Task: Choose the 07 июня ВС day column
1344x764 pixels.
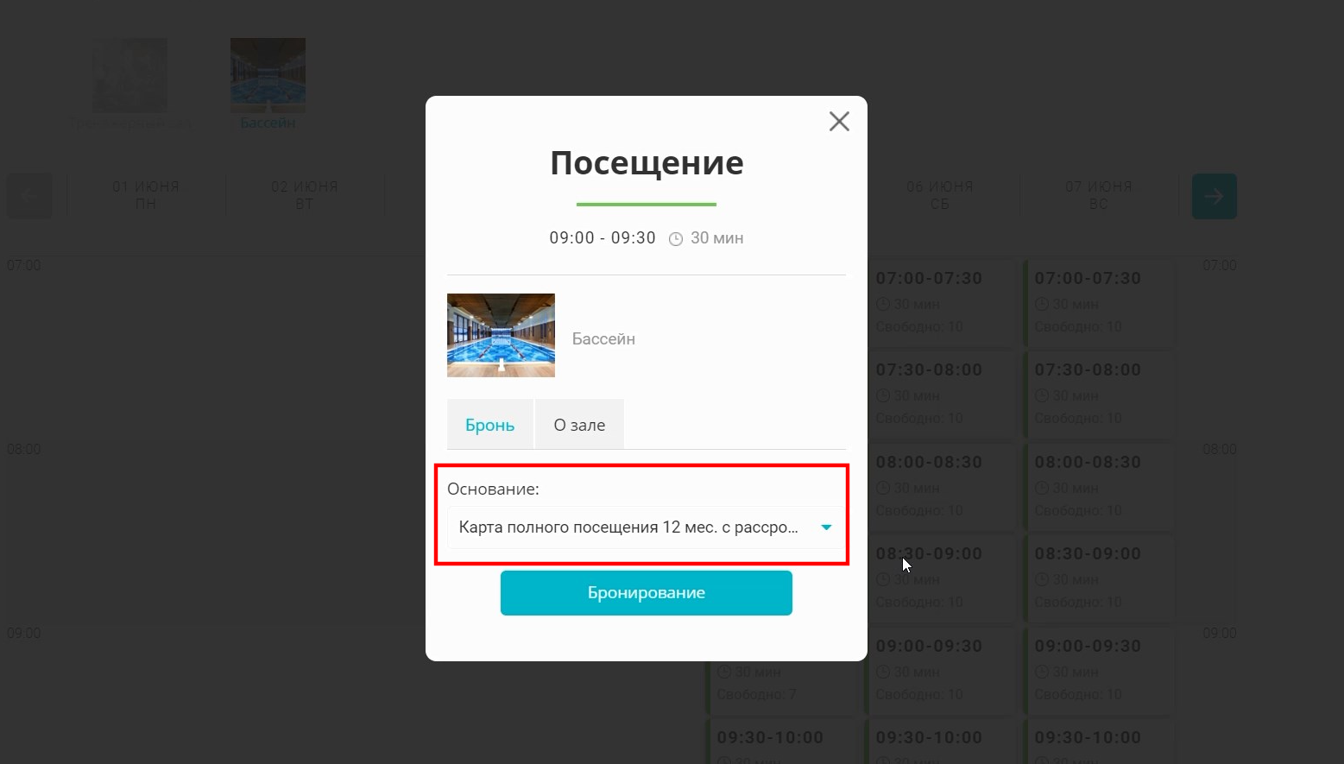Action: click(1099, 195)
